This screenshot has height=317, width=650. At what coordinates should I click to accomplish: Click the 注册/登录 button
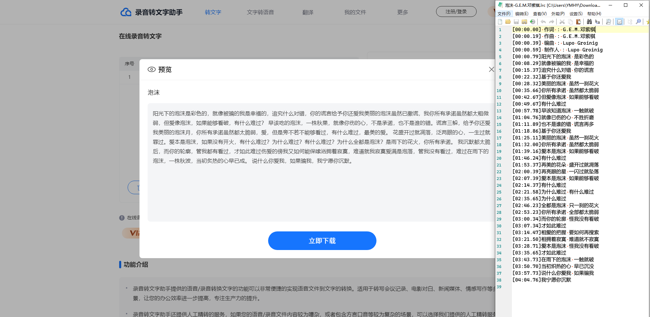point(456,12)
